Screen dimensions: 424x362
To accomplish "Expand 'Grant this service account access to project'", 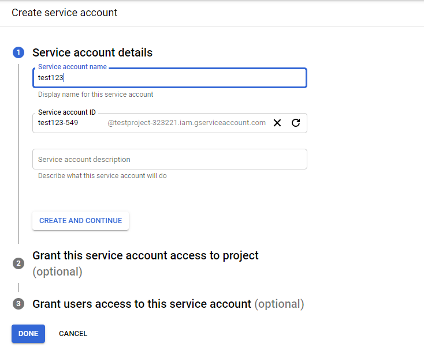I will click(145, 255).
